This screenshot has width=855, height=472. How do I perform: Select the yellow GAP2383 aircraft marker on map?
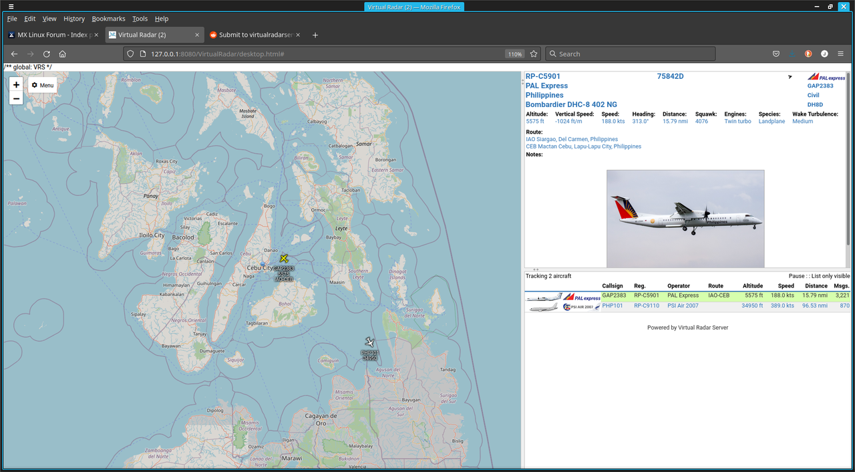284,258
